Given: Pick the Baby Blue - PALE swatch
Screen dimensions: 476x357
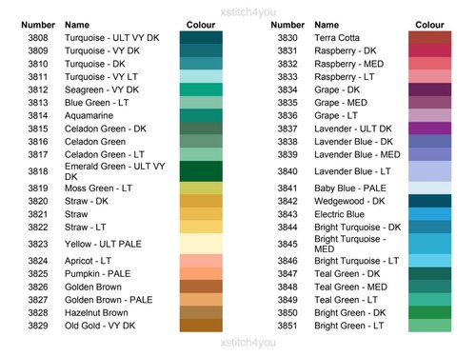Looking at the screenshot, I should [x=429, y=188].
